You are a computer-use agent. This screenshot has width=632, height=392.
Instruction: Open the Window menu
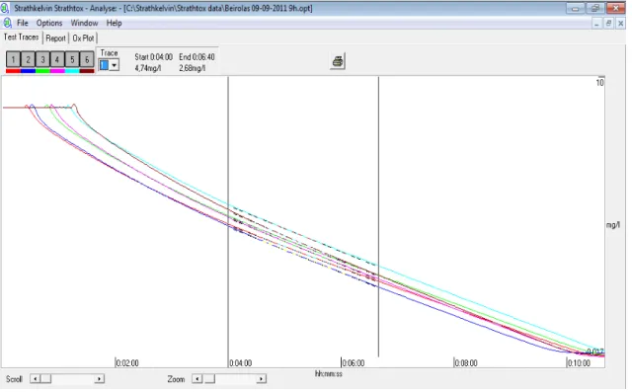(84, 23)
